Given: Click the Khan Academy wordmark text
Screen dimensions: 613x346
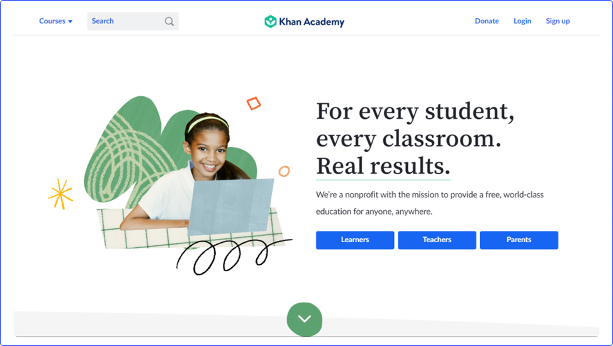Looking at the screenshot, I should pos(312,22).
